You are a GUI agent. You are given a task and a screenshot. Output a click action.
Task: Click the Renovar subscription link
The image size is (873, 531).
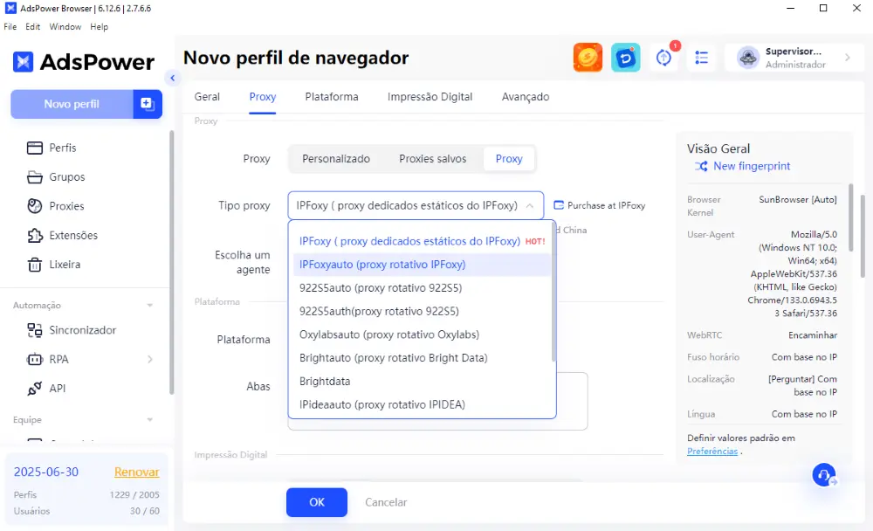136,472
